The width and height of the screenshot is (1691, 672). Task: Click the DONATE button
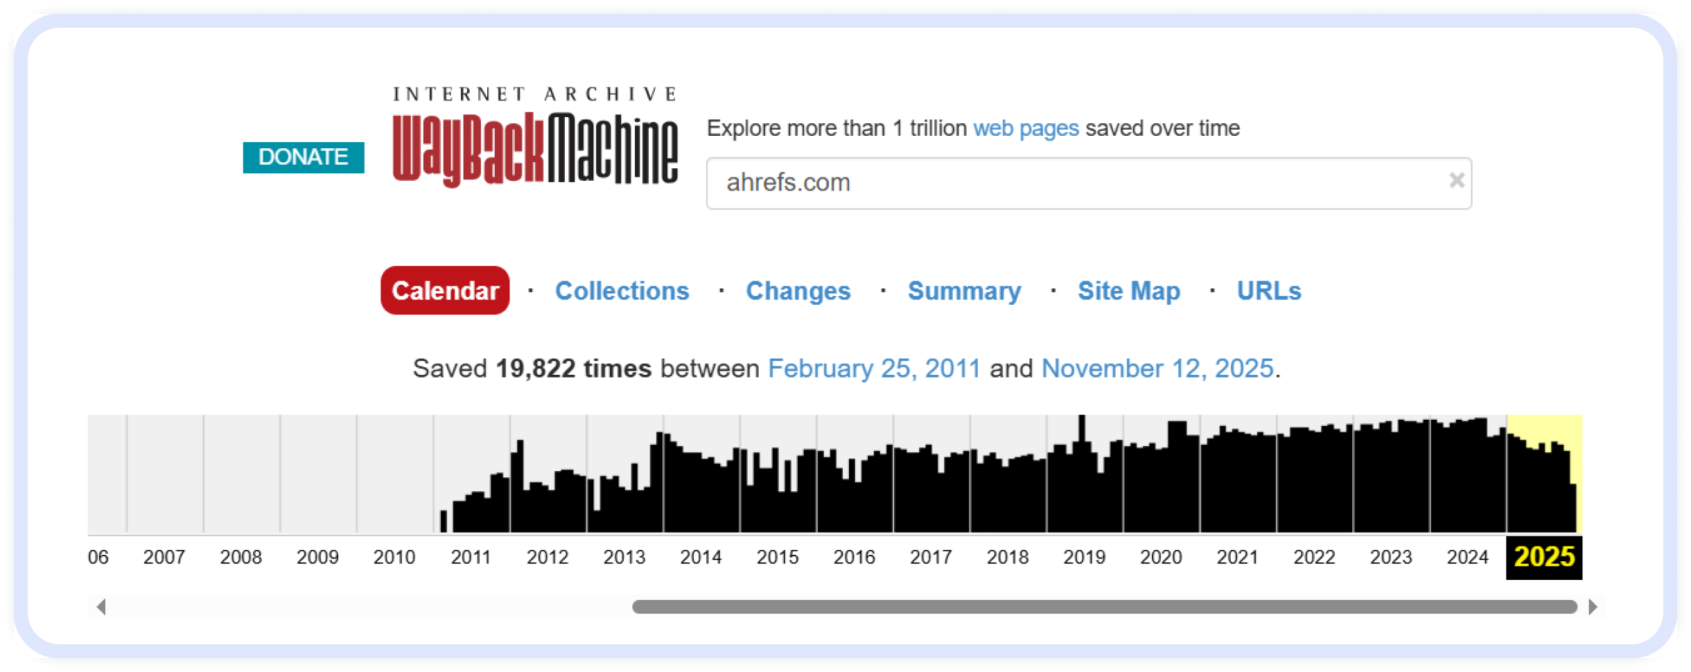coord(304,157)
